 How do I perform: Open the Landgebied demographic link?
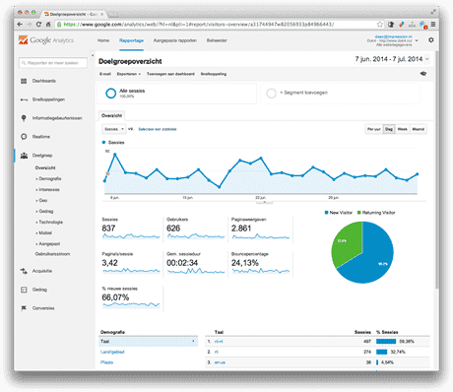pyautogui.click(x=112, y=352)
